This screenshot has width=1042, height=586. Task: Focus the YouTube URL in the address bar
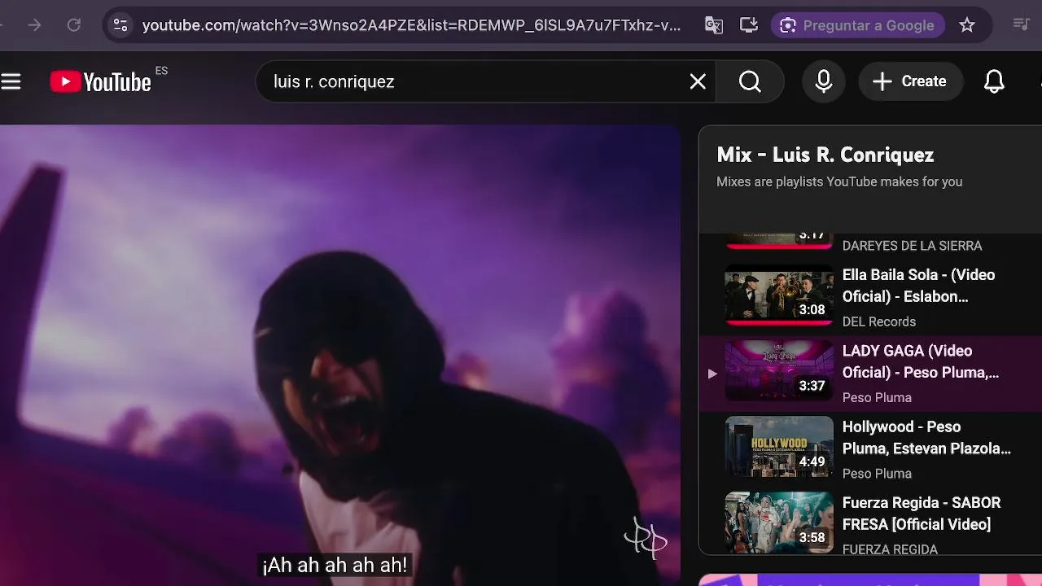pyautogui.click(x=411, y=25)
